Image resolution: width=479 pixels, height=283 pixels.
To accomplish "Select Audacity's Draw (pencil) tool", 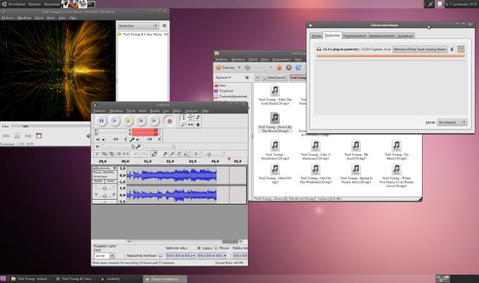I will (198, 117).
